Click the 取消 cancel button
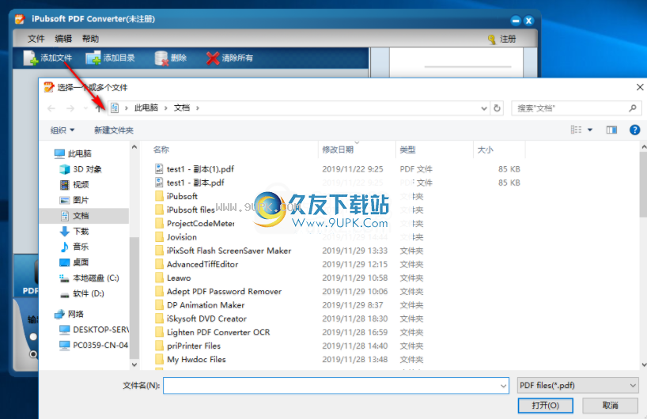This screenshot has height=419, width=647. coord(611,406)
